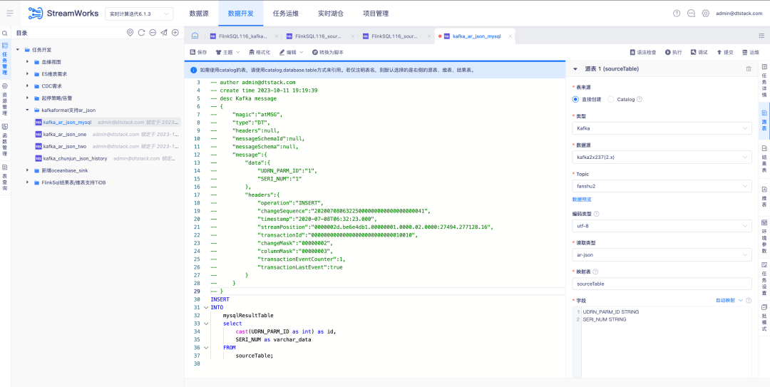Open 编辑 dropdown in toolbar
The width and height of the screenshot is (770, 387).
[x=291, y=52]
